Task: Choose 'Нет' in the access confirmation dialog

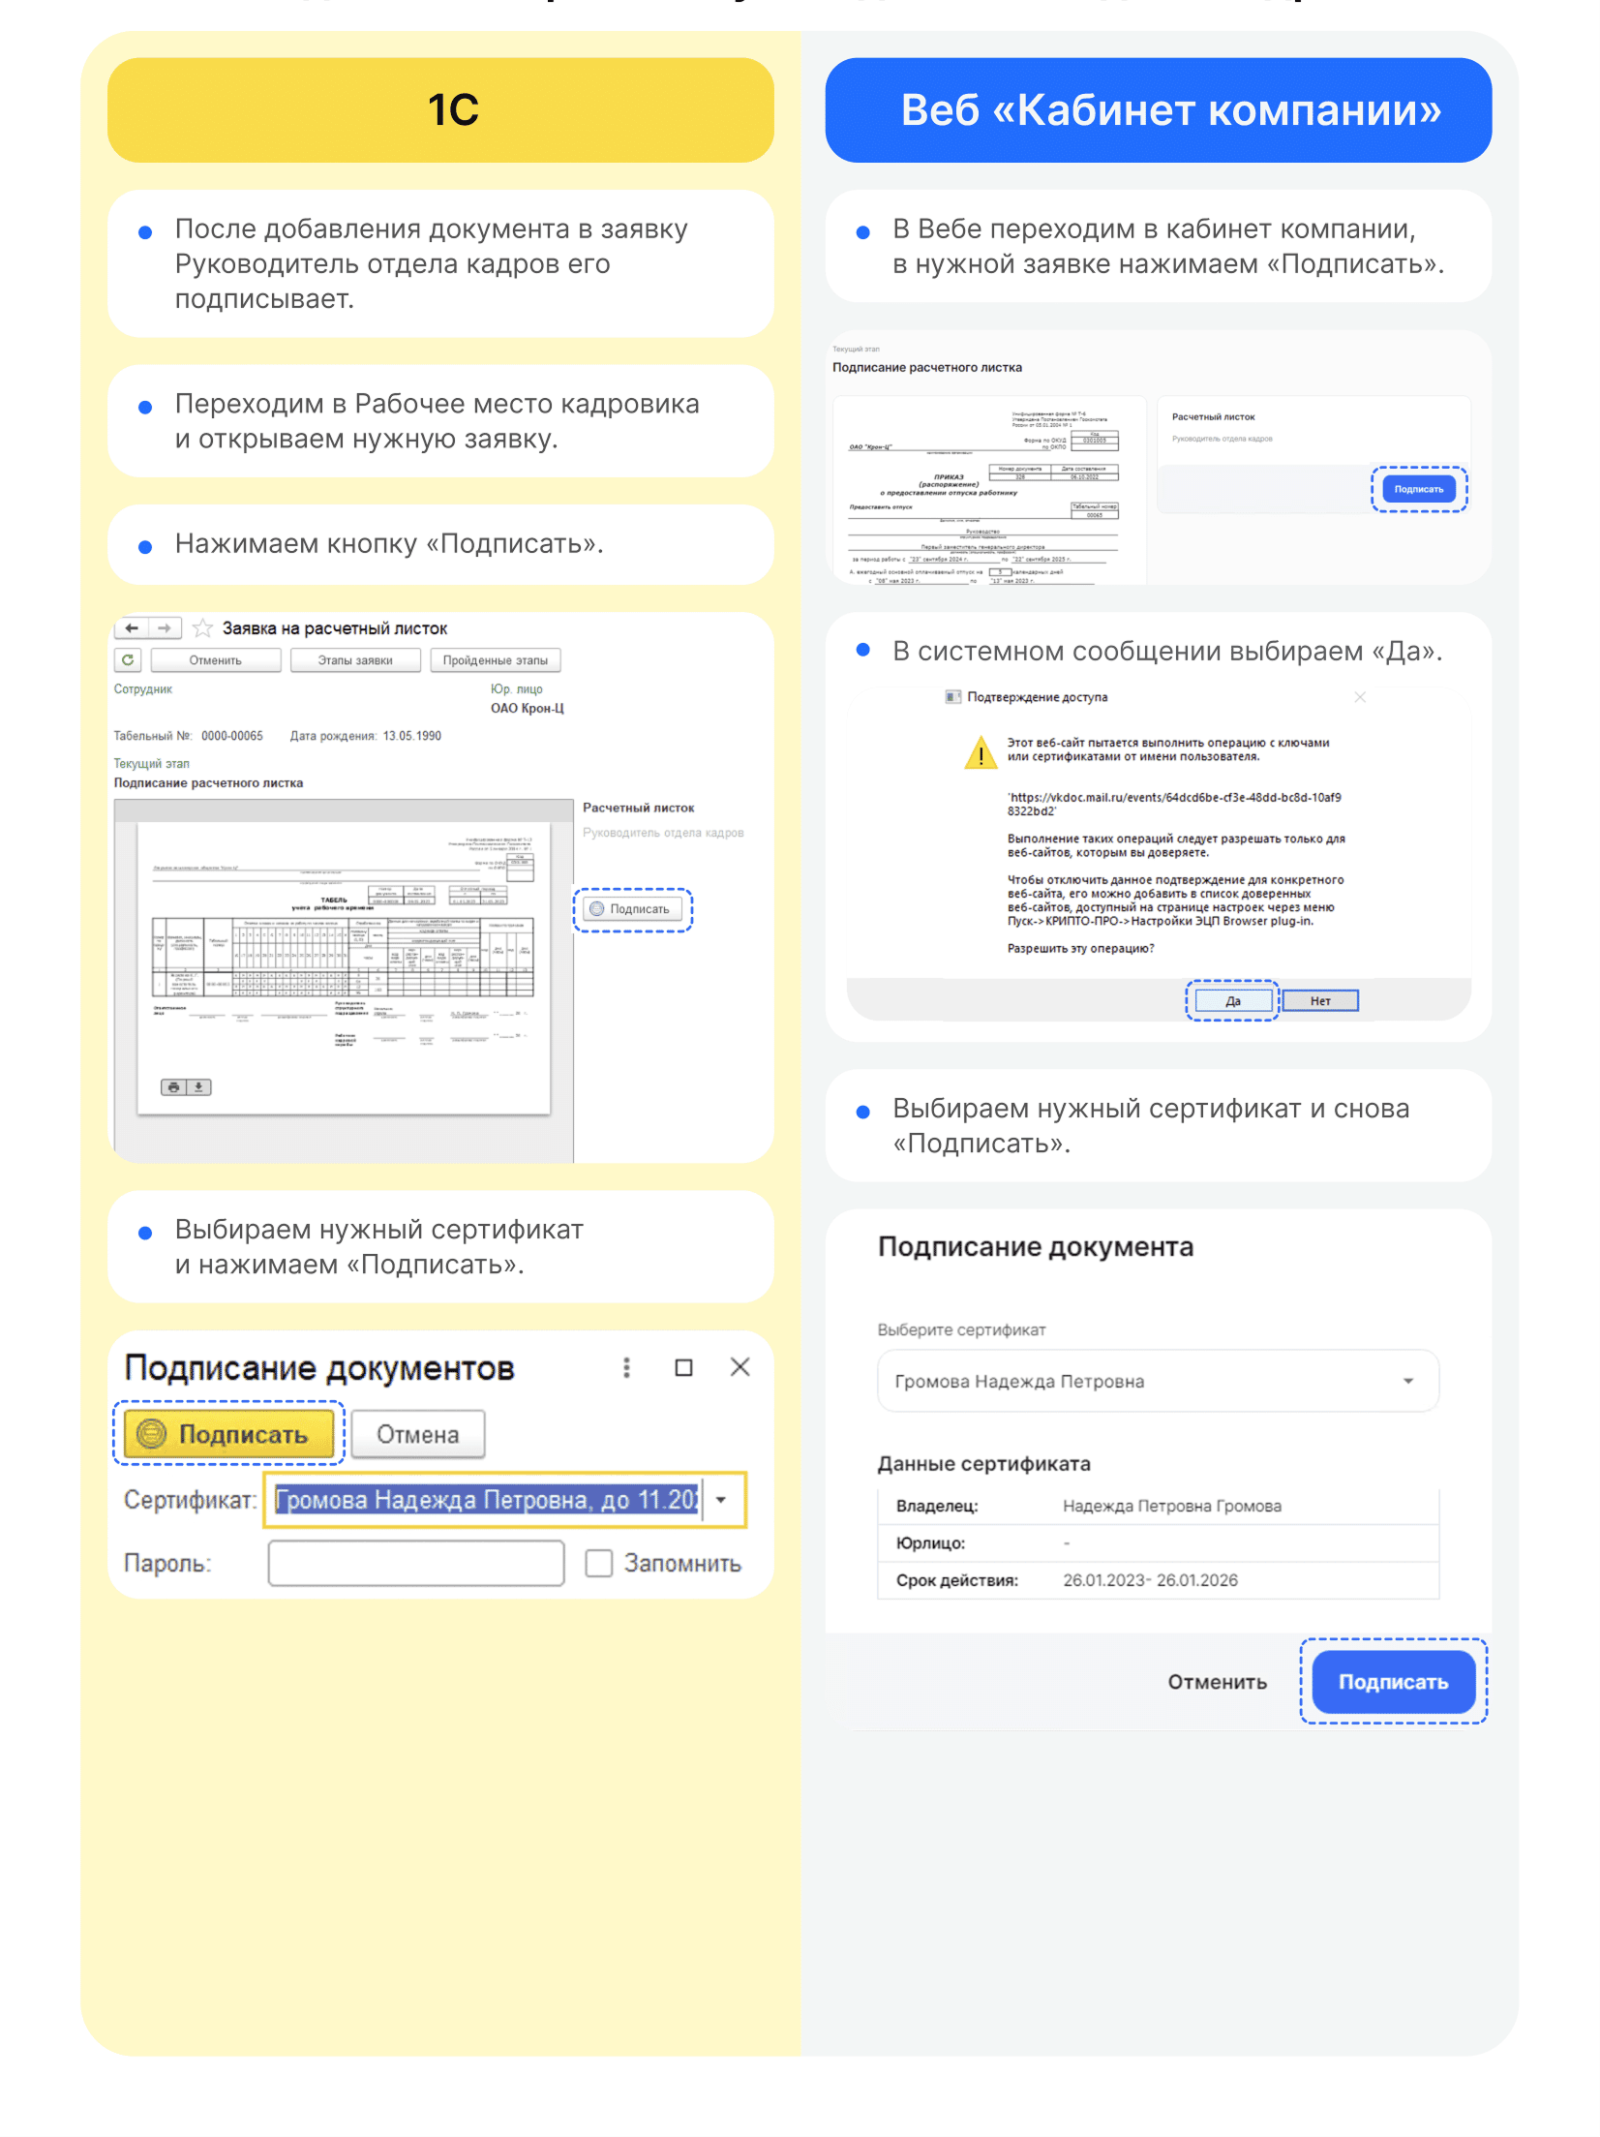Action: [1320, 1001]
